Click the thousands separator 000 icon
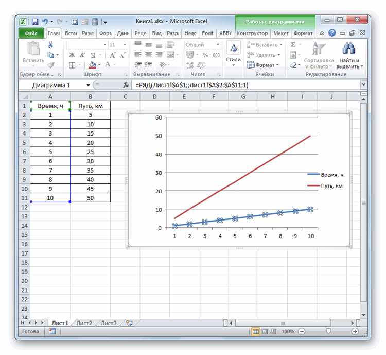The width and height of the screenshot is (386, 355). click(x=216, y=55)
